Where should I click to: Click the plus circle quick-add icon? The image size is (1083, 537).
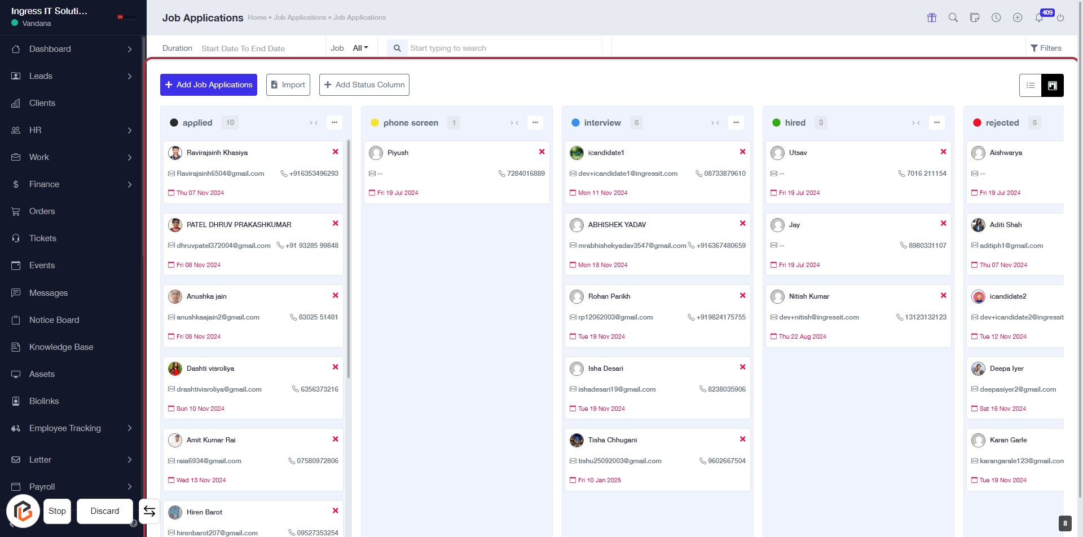(1018, 17)
